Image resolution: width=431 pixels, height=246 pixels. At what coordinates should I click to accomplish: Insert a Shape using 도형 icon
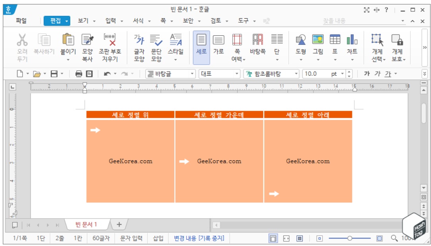(301, 40)
